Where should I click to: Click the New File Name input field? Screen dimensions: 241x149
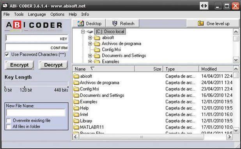click(x=36, y=113)
